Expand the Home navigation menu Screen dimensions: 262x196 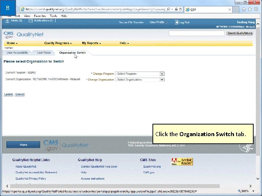[x=12, y=43]
